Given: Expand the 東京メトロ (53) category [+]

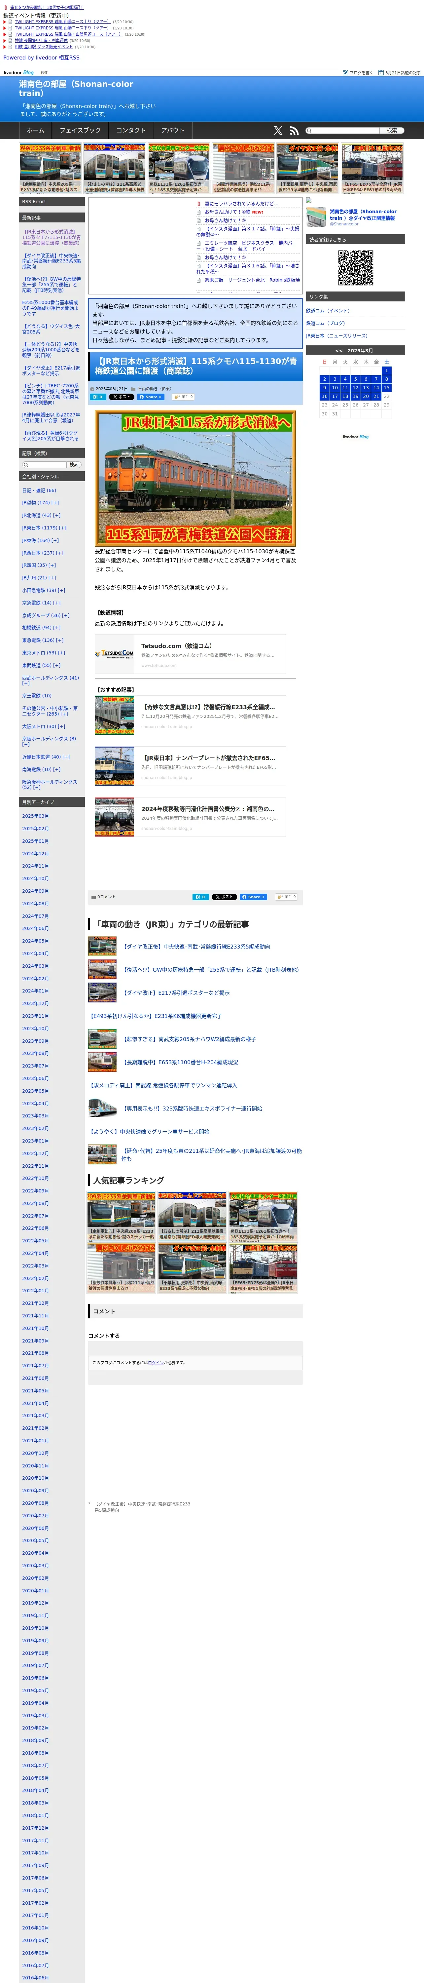Looking at the screenshot, I should pyautogui.click(x=61, y=653).
